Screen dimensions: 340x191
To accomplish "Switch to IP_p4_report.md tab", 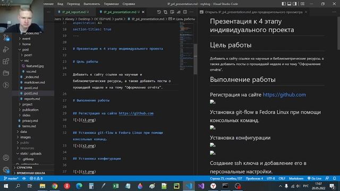I will pos(73,12).
